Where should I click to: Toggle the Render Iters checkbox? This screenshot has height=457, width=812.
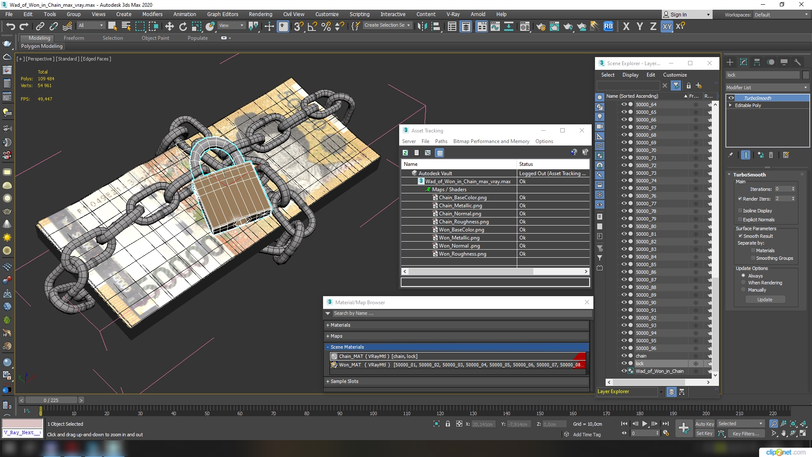tap(740, 198)
